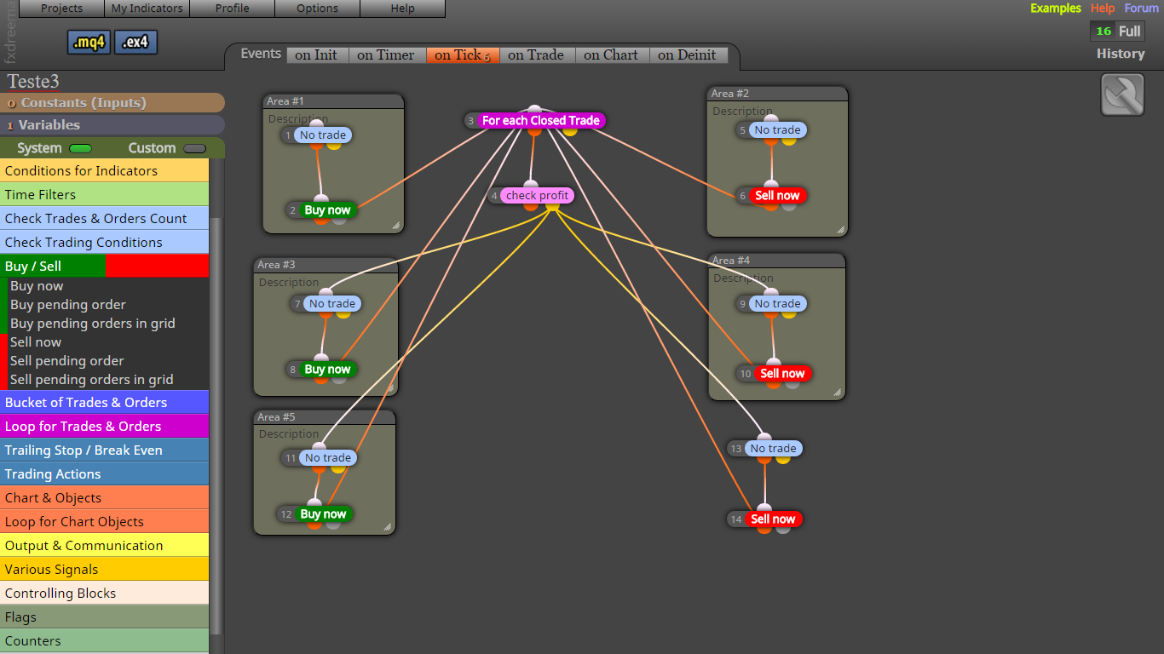The width and height of the screenshot is (1164, 654).
Task: Expand Check Trading Conditions category
Action: pyautogui.click(x=104, y=243)
